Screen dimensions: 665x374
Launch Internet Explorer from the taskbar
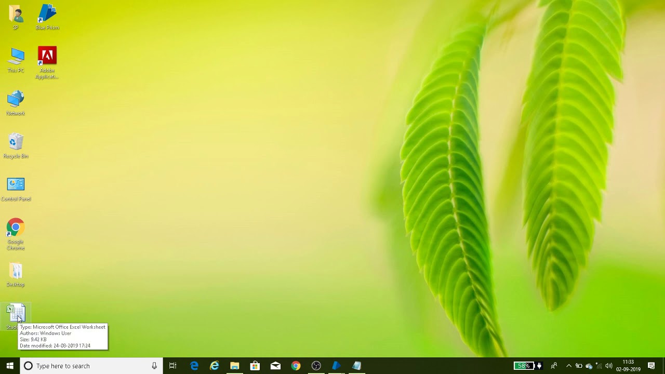click(215, 366)
